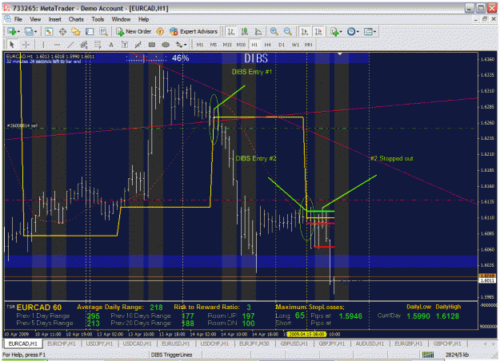Expand the Profiles dropdown arrow
The width and height of the screenshot is (500, 361).
35,31
